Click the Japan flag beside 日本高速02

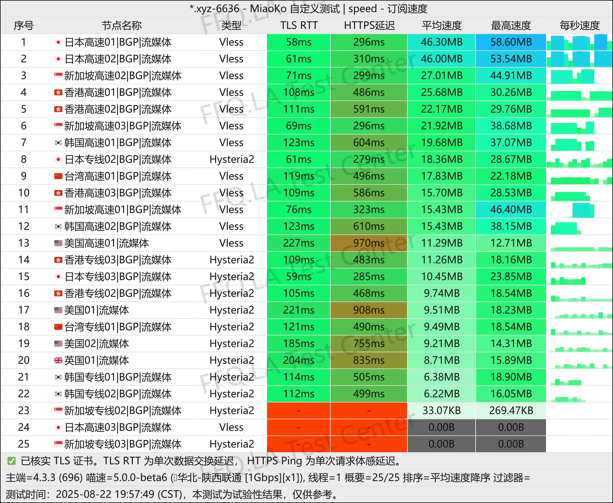pyautogui.click(x=58, y=59)
